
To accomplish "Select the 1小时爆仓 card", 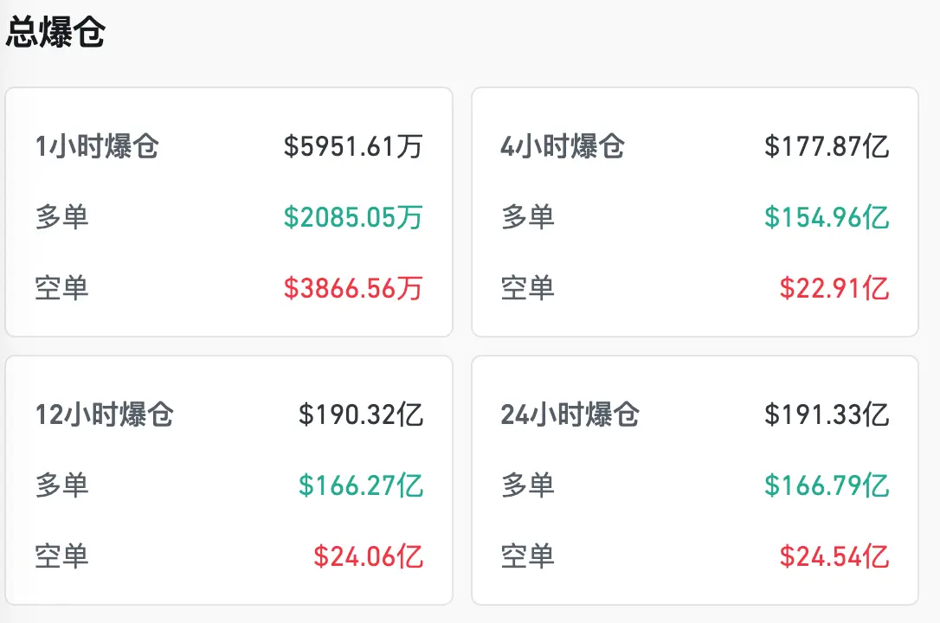I will 229,212.
